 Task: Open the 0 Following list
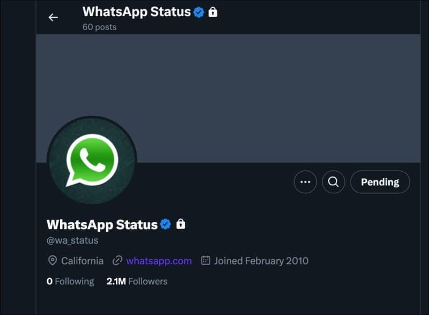(x=70, y=281)
